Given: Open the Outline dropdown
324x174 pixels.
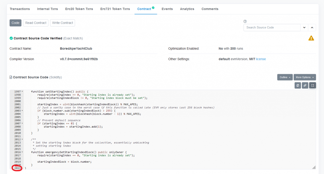Looking at the screenshot, I should coord(285,77).
